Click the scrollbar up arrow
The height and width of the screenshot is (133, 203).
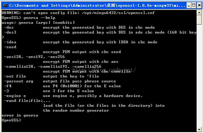(x=199, y=13)
